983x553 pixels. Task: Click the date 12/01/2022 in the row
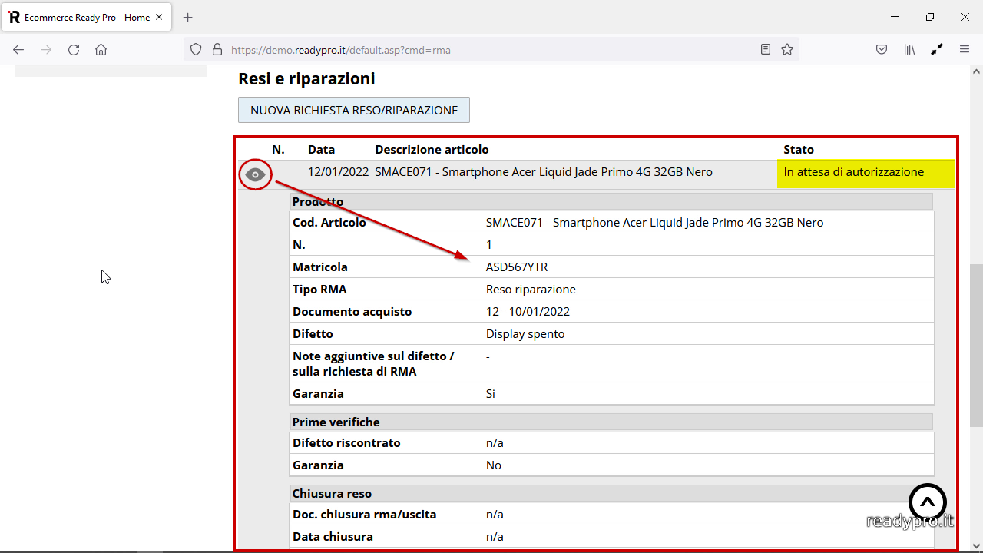[339, 172]
